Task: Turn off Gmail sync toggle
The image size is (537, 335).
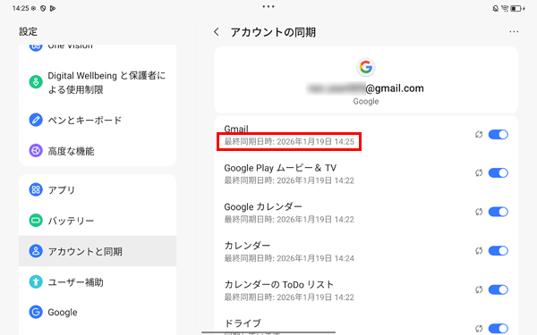Action: pos(498,135)
